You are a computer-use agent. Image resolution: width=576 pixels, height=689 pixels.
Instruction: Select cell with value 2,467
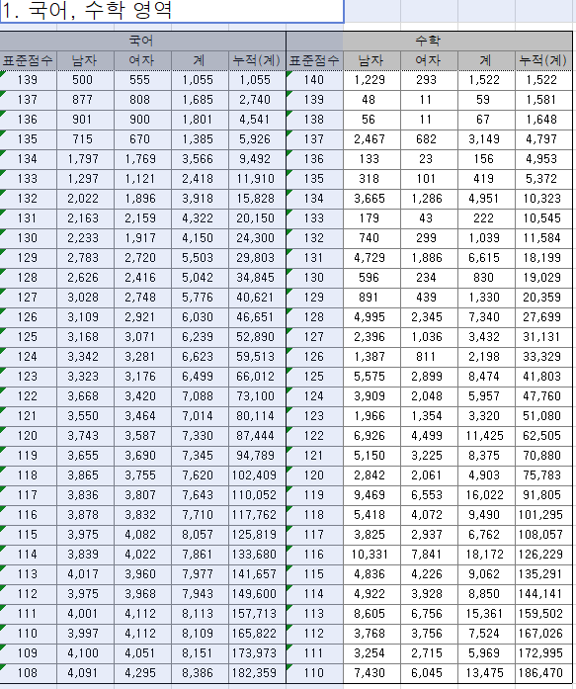click(371, 139)
